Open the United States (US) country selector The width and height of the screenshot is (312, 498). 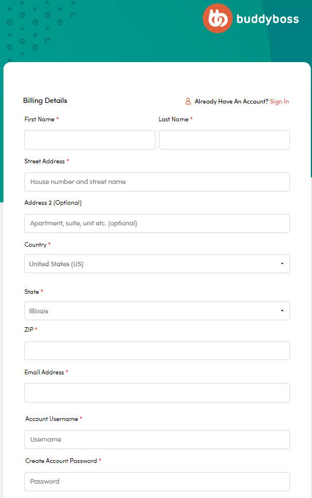click(x=157, y=263)
